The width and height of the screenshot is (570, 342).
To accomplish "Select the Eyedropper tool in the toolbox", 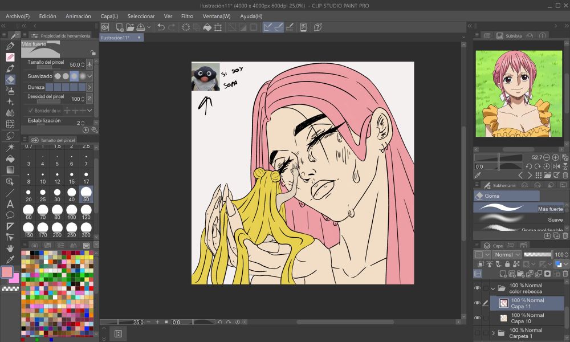I will click(10, 259).
